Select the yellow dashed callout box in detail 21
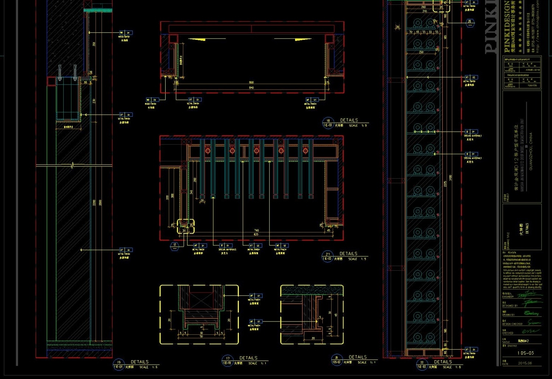Screen dimensions: 552x379 (x=185, y=226)
